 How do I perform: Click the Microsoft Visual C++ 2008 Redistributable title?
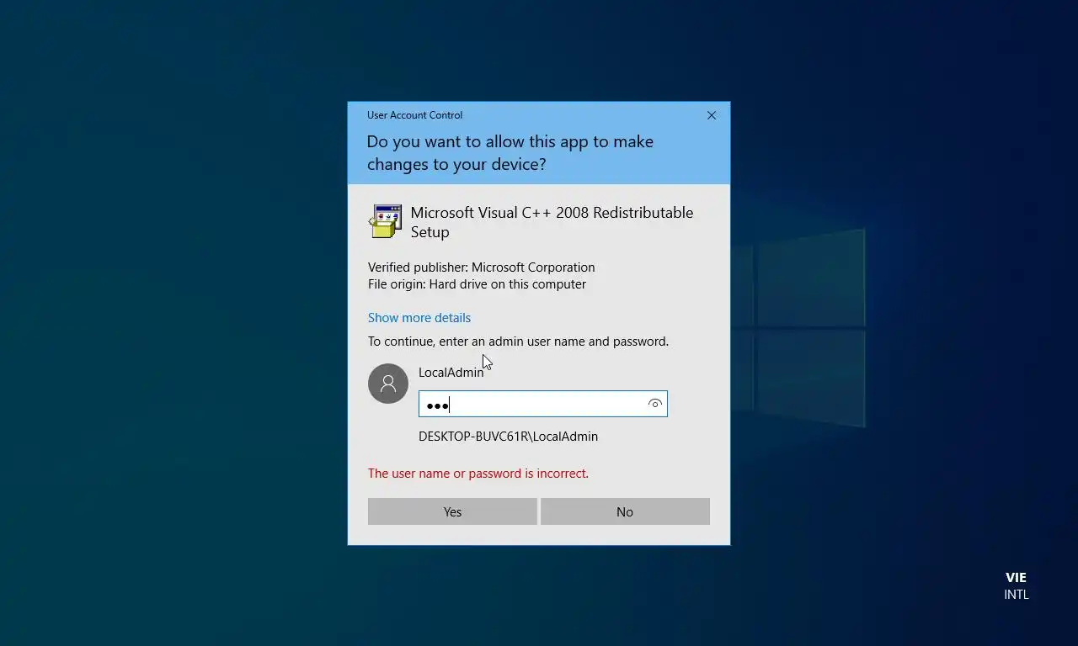[552, 222]
